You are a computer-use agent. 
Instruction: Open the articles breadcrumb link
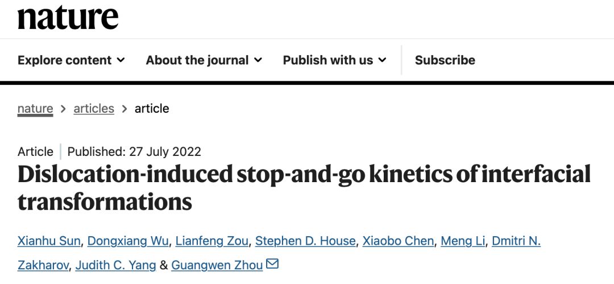(94, 108)
